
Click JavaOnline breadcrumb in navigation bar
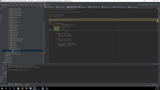pos(4,5)
